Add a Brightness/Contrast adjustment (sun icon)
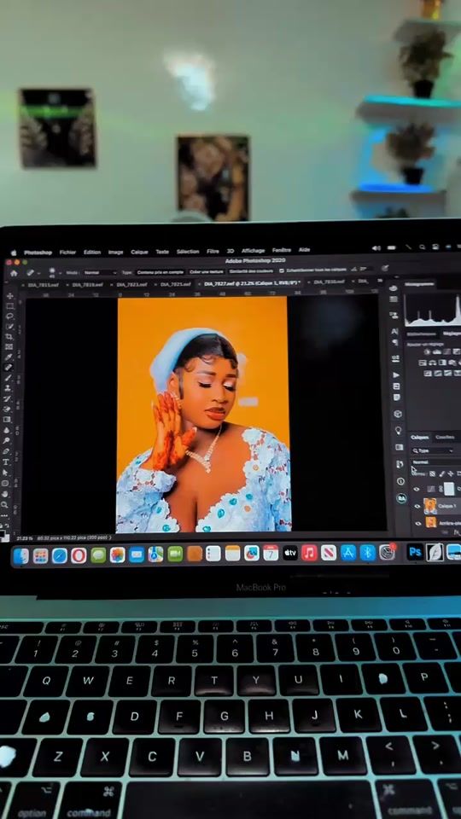 [x=427, y=352]
